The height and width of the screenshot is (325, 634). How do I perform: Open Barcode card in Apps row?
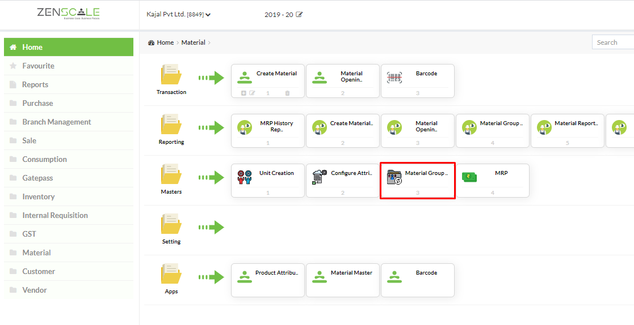pyautogui.click(x=418, y=280)
